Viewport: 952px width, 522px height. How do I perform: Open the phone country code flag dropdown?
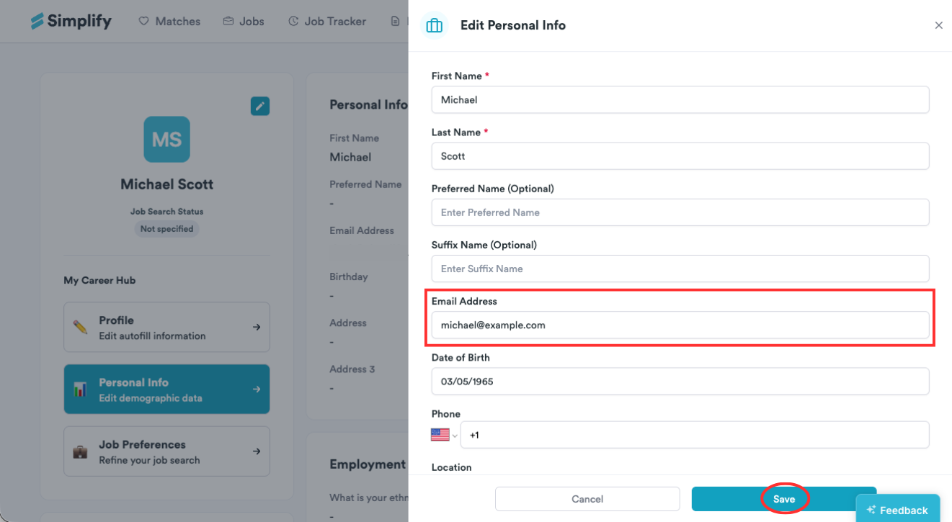pos(445,435)
